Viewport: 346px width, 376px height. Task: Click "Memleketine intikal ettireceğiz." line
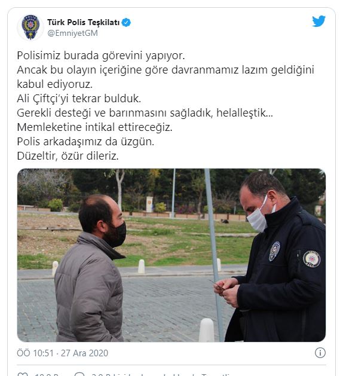[x=94, y=127]
